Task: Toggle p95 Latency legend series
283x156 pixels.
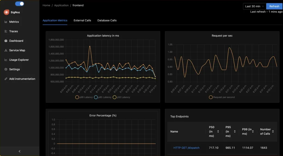Action: [x=103, y=97]
